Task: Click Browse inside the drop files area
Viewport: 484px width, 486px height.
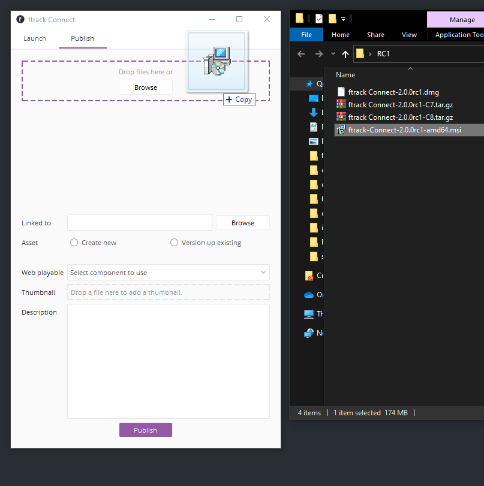Action: click(146, 87)
